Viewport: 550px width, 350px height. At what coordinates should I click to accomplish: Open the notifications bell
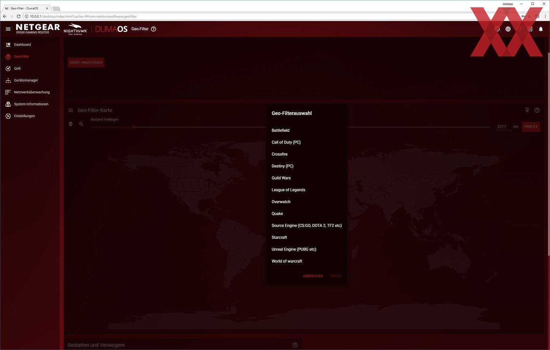(541, 29)
